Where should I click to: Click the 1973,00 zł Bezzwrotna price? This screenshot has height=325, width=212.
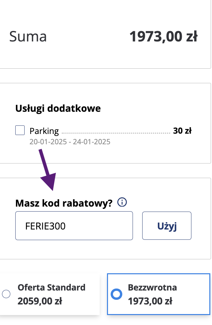click(150, 301)
